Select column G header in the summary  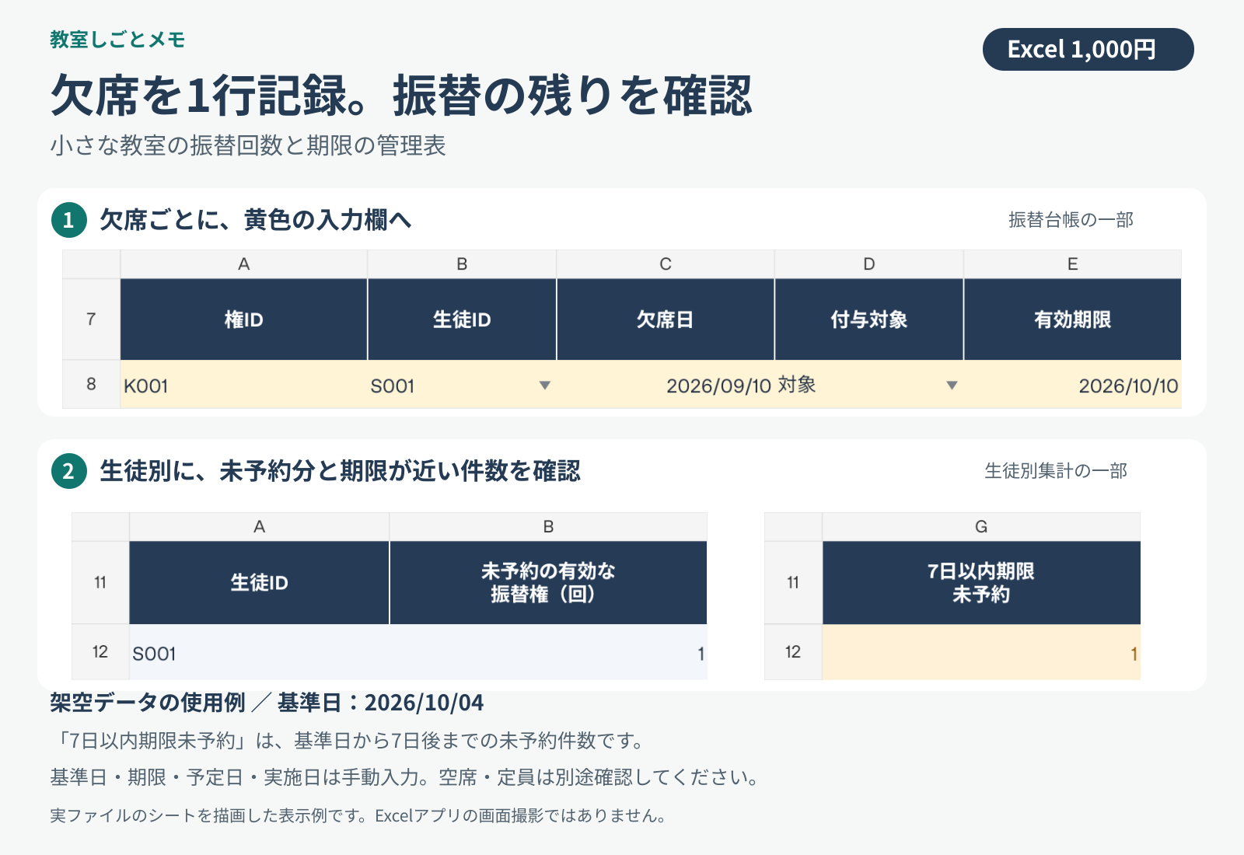981,527
